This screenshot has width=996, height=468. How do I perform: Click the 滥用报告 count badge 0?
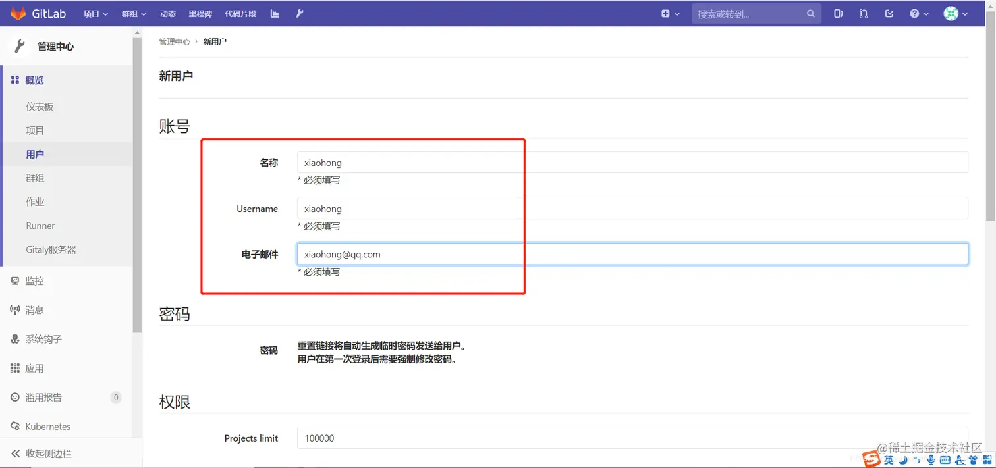pyautogui.click(x=116, y=397)
